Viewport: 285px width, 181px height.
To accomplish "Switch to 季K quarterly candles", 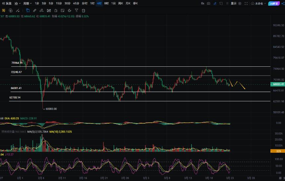I will [x=135, y=3].
